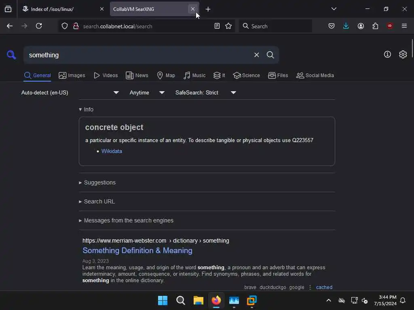Open SearXNG preferences gear

(x=403, y=54)
